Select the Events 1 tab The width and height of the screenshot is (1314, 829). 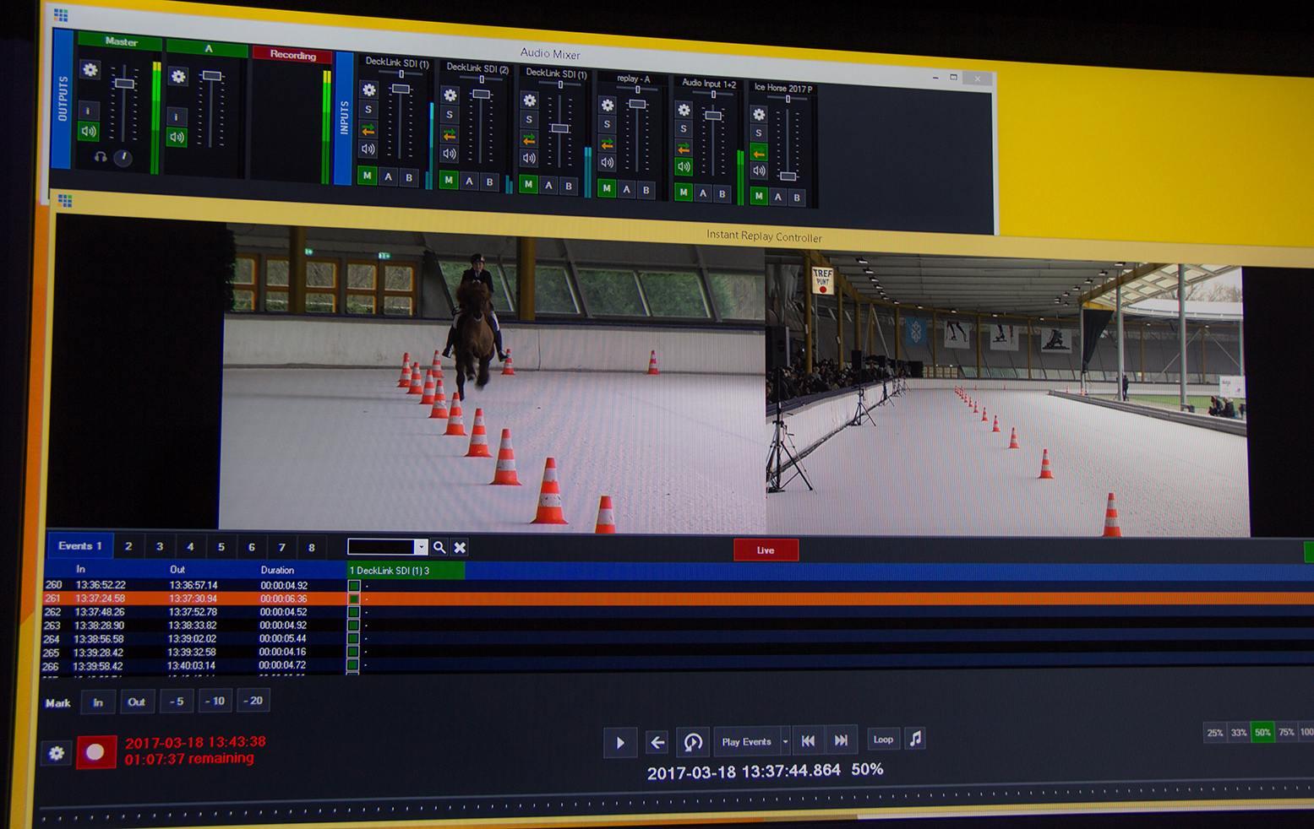click(79, 545)
